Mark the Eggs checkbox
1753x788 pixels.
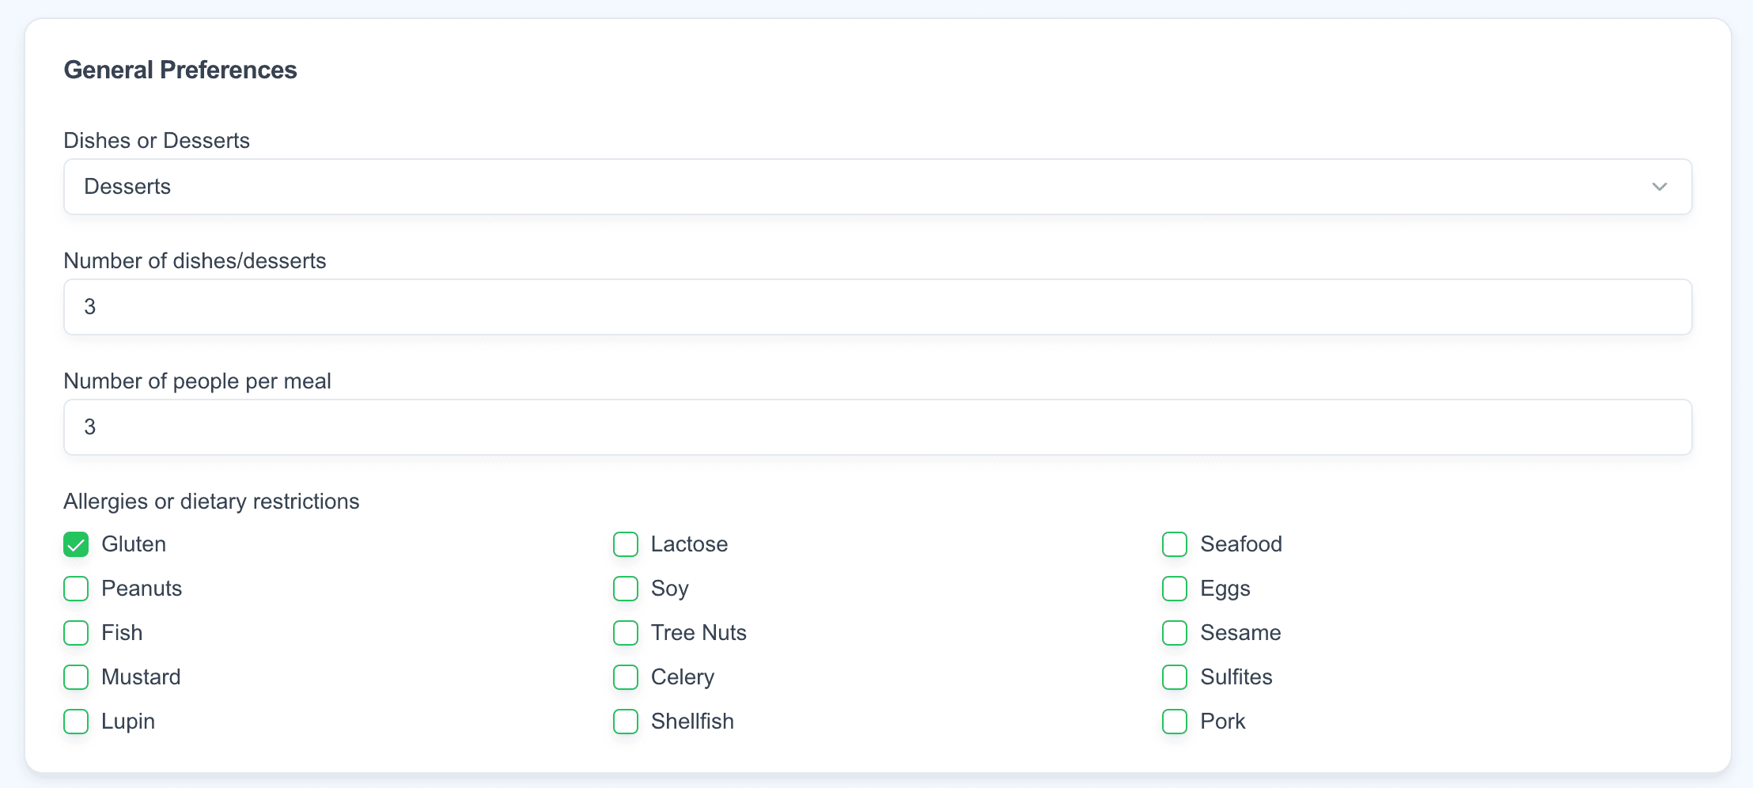[x=1175, y=589]
